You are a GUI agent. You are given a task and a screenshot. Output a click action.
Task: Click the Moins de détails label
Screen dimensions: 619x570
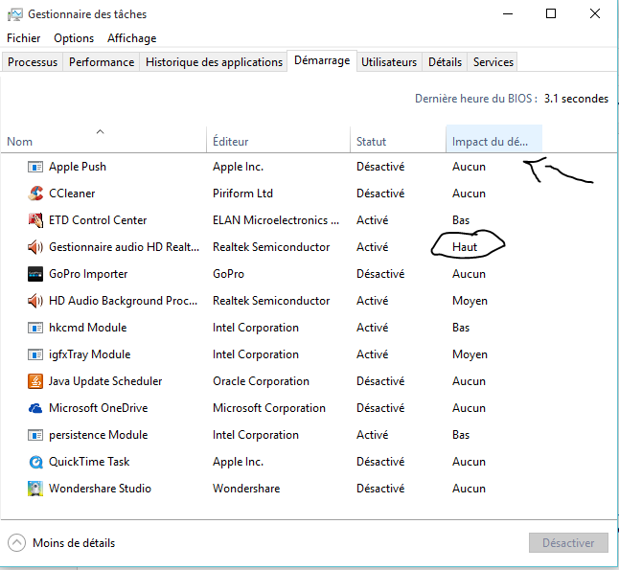pos(74,543)
